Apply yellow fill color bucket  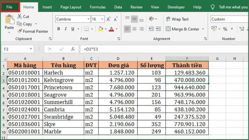[101, 29]
